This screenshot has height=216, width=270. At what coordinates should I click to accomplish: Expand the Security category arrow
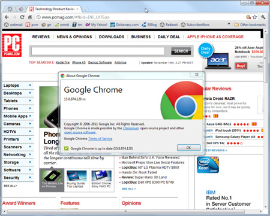30,178
